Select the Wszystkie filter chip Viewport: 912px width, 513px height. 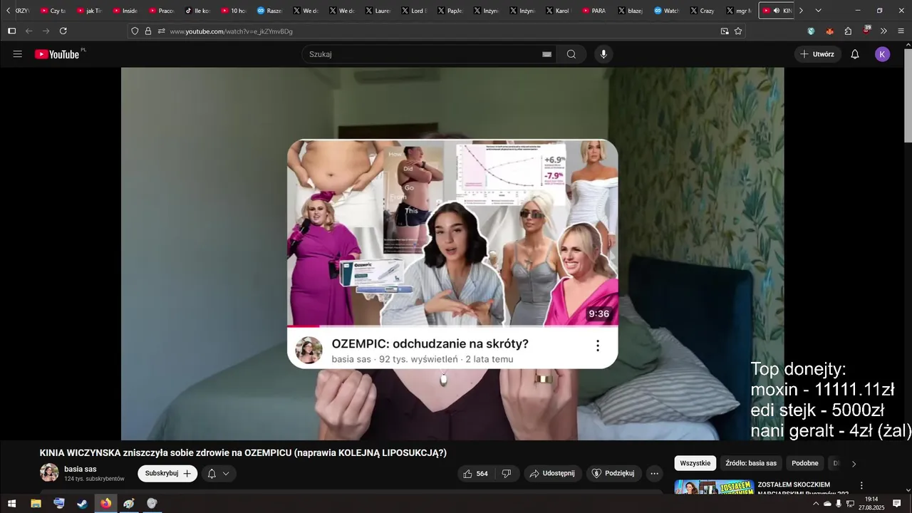pyautogui.click(x=695, y=463)
